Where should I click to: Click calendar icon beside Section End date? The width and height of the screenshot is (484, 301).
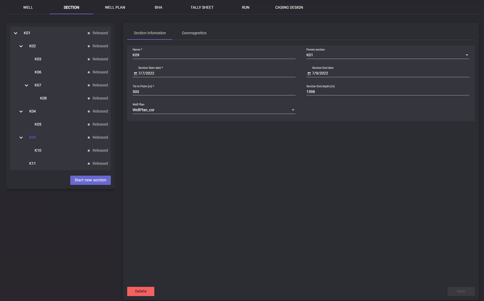309,73
